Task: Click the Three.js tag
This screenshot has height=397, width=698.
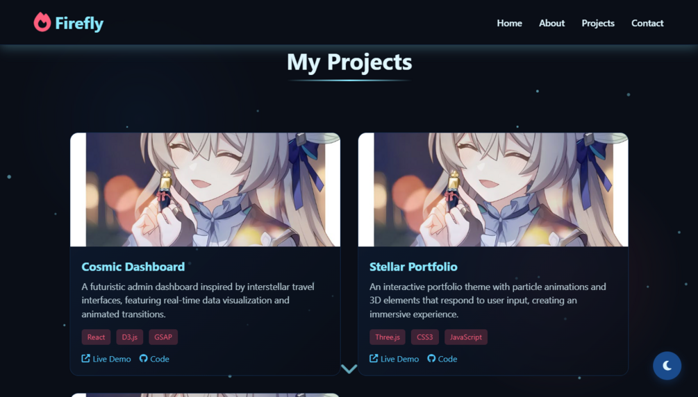Action: (388, 337)
